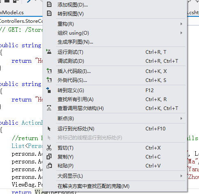Switch to the .csht editor tab
Image resolution: width=199 pixels, height=194 pixels.
(193, 13)
